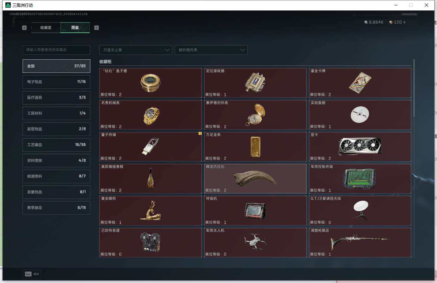This screenshot has width=437, height=283.
Task: Click the silver coin icon beside 8,884K
Action: pyautogui.click(x=366, y=22)
